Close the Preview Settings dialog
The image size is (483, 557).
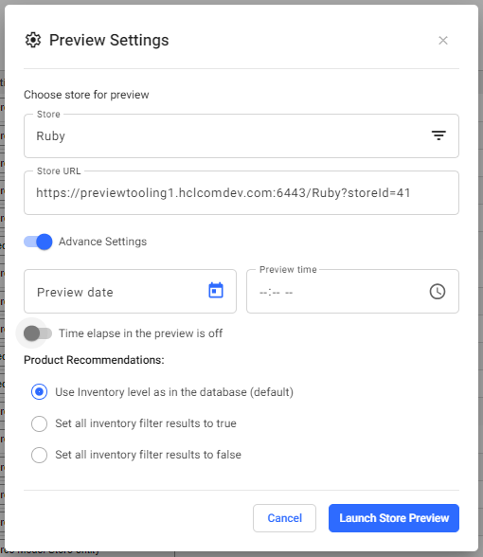coord(443,41)
